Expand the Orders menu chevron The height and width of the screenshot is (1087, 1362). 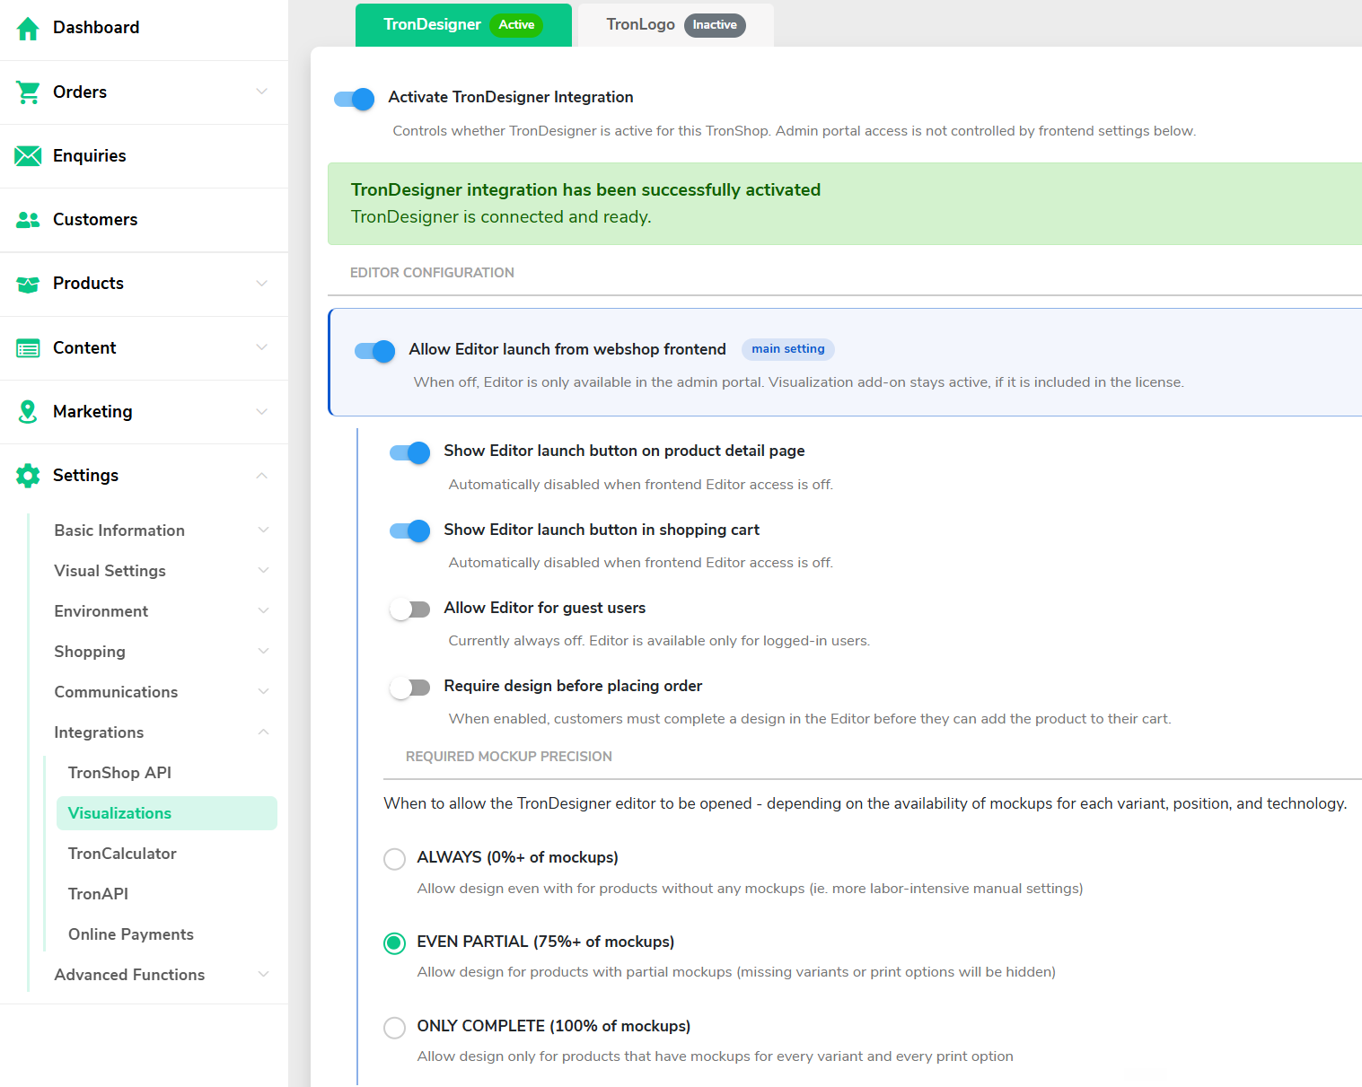(262, 92)
